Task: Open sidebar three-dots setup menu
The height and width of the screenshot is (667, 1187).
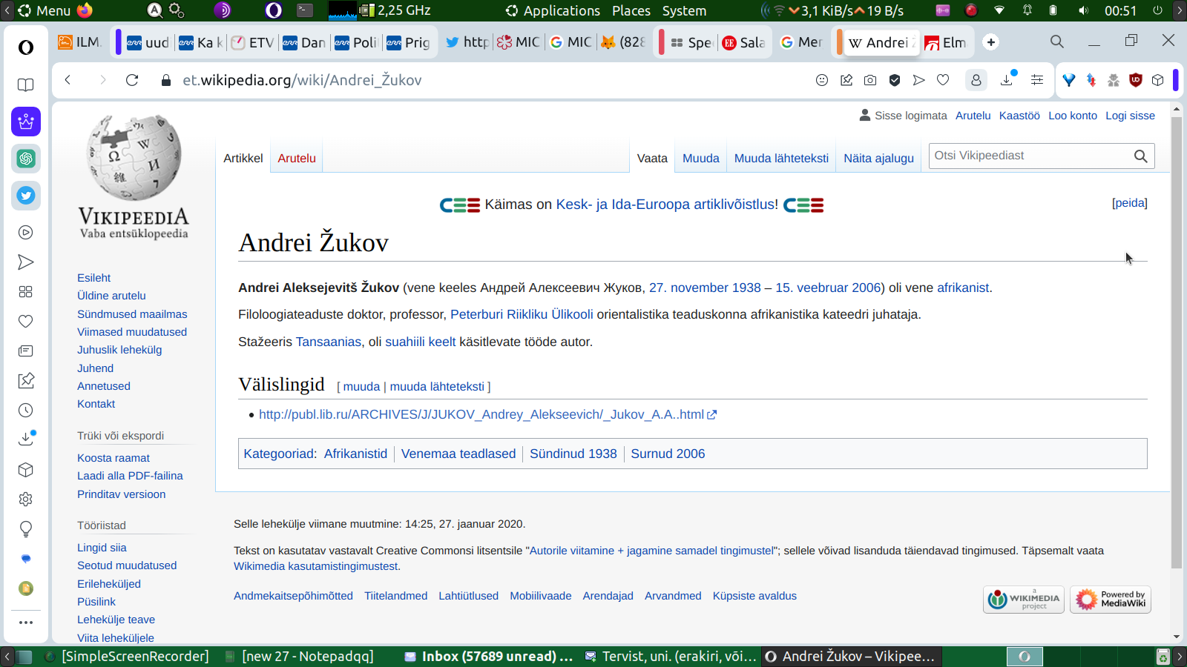Action: coord(26,623)
